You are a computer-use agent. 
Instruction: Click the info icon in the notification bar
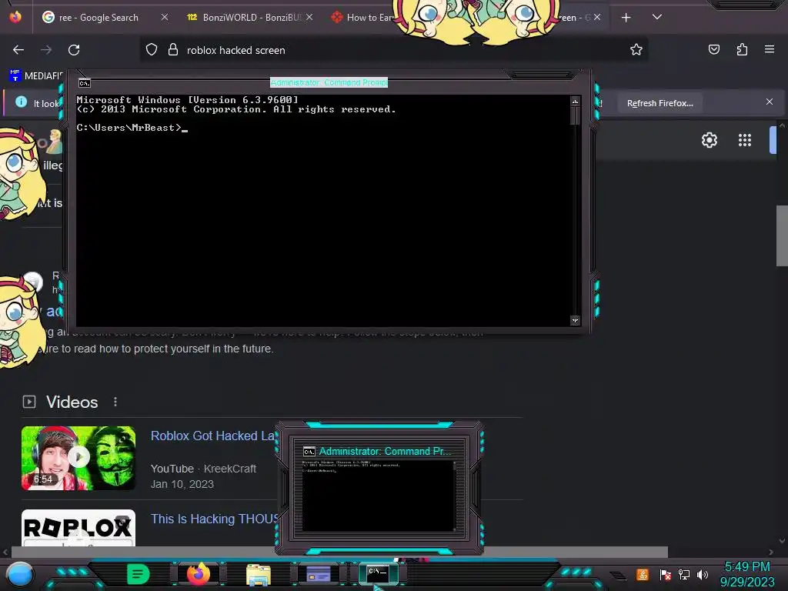pos(21,102)
